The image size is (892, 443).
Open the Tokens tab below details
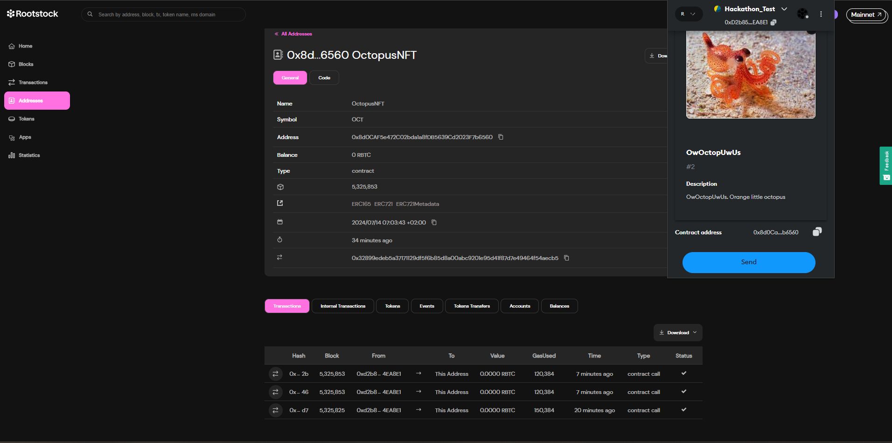pos(392,306)
